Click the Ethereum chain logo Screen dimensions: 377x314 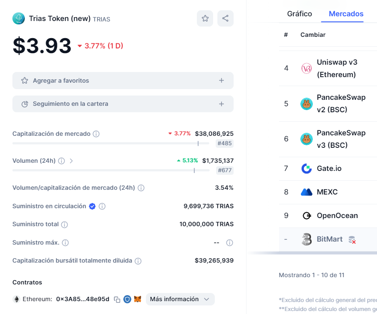click(x=17, y=299)
